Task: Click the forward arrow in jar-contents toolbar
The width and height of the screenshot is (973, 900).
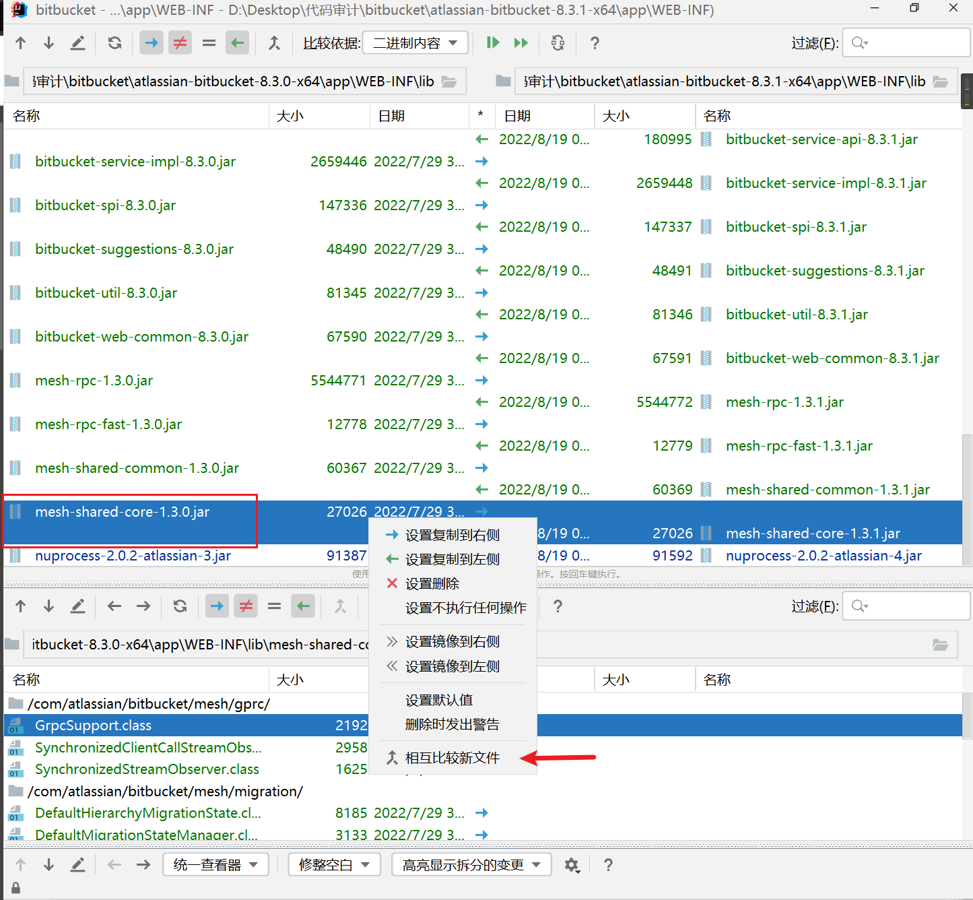Action: click(x=143, y=606)
